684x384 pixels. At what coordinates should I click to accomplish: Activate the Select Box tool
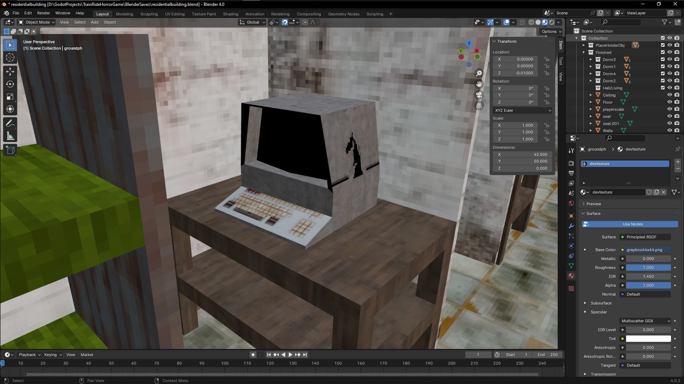10,45
